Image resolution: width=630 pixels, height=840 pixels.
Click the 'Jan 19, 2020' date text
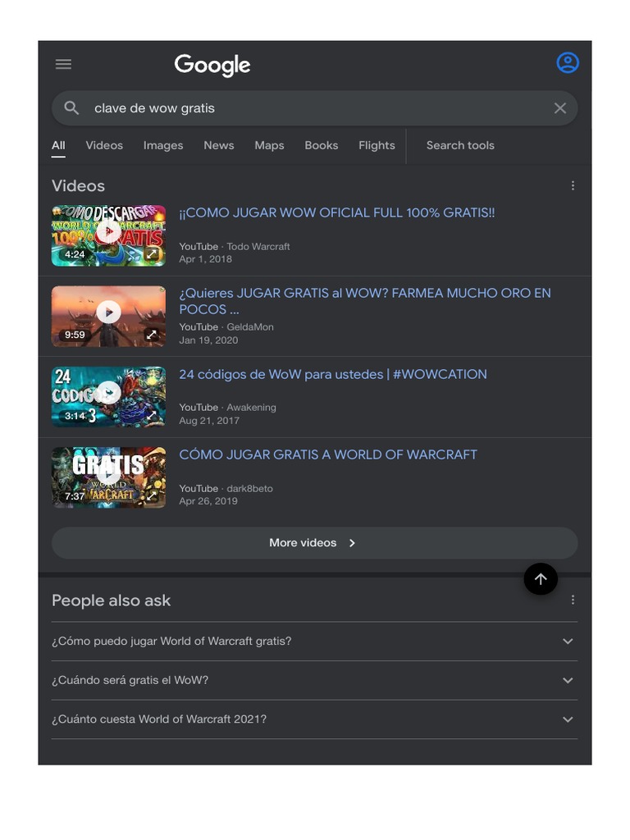208,340
